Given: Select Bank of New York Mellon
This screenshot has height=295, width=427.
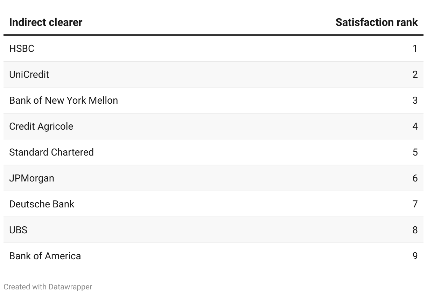Looking at the screenshot, I should tap(63, 100).
